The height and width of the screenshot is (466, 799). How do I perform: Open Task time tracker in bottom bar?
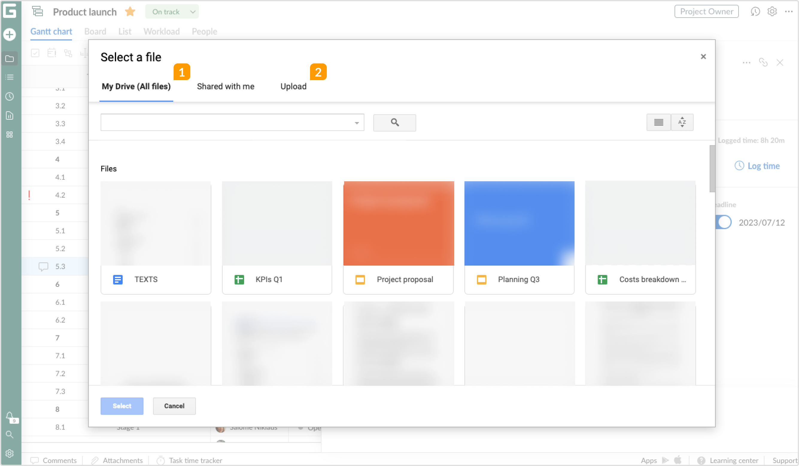(190, 460)
